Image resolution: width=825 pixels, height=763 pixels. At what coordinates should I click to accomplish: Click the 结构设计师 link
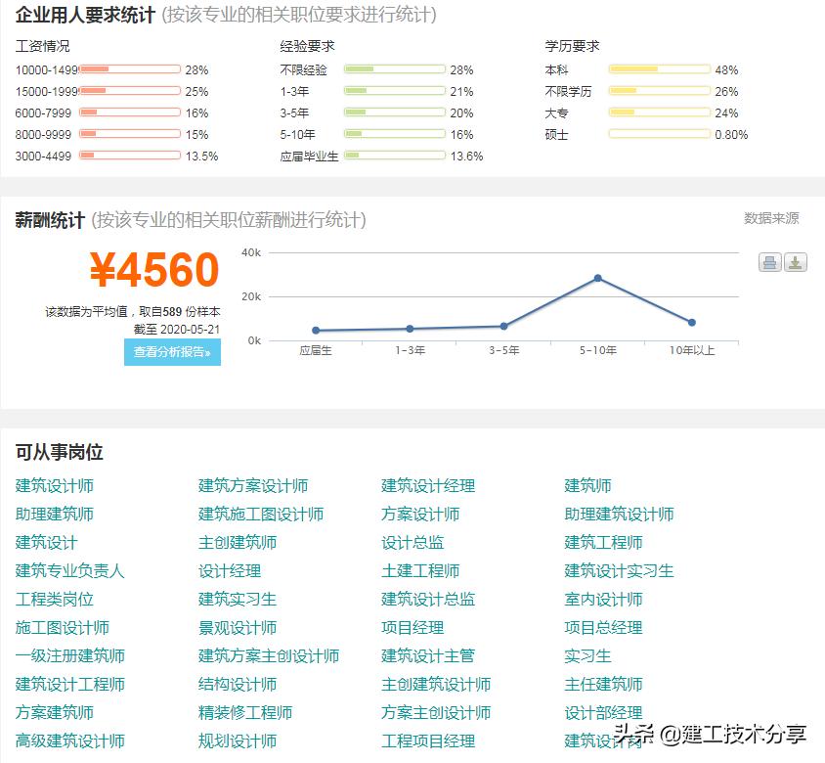[239, 684]
